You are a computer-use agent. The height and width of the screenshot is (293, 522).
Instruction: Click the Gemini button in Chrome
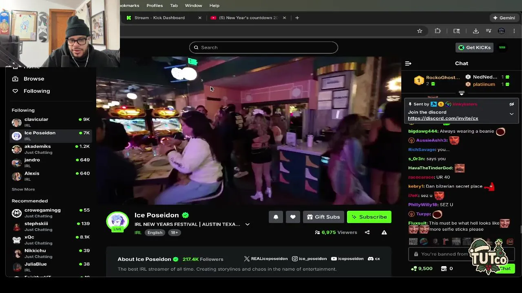[504, 18]
